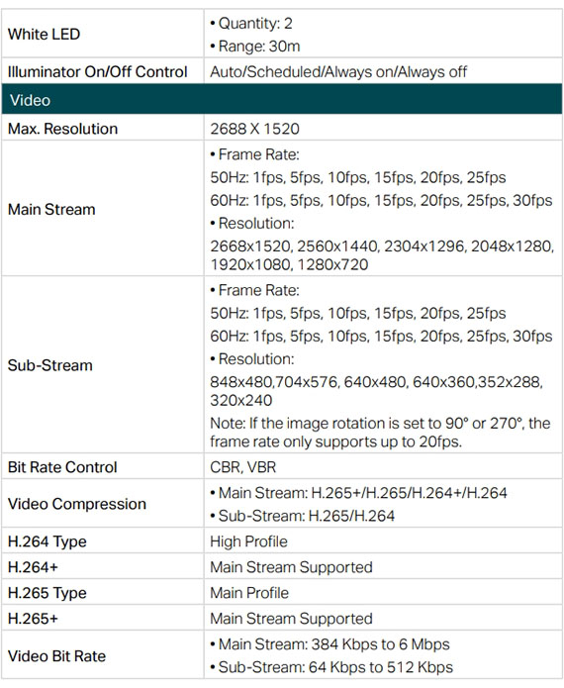
Task: Click the Sub-Stream row label
Action: [50, 365]
